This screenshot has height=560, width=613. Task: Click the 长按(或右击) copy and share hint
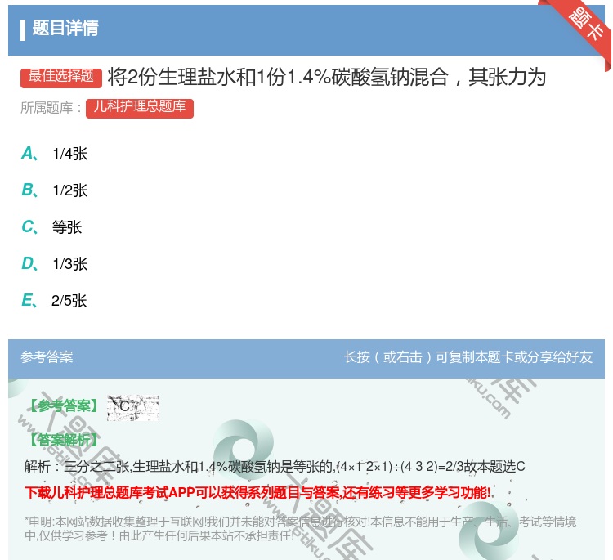(468, 357)
